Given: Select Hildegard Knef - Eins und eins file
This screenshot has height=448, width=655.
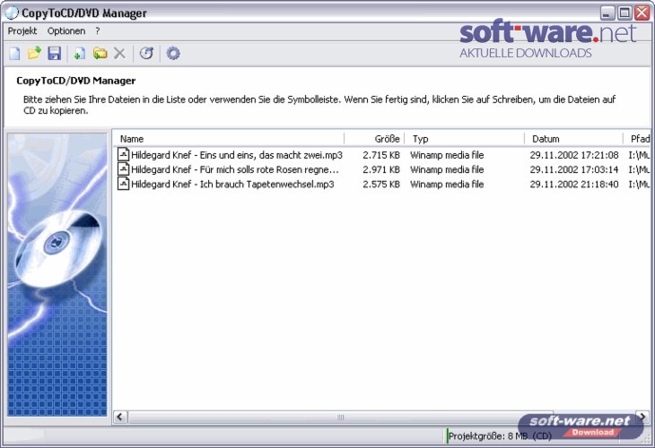Looking at the screenshot, I should tap(237, 155).
